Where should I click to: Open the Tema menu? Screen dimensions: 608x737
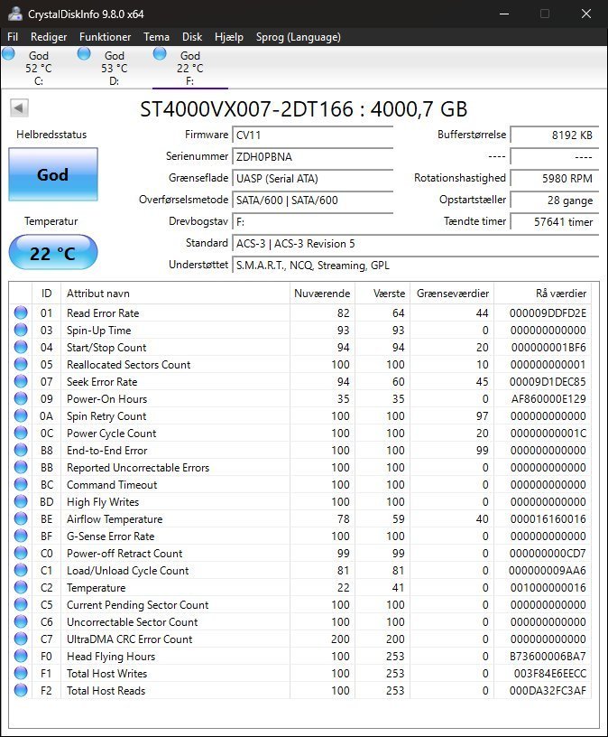156,37
